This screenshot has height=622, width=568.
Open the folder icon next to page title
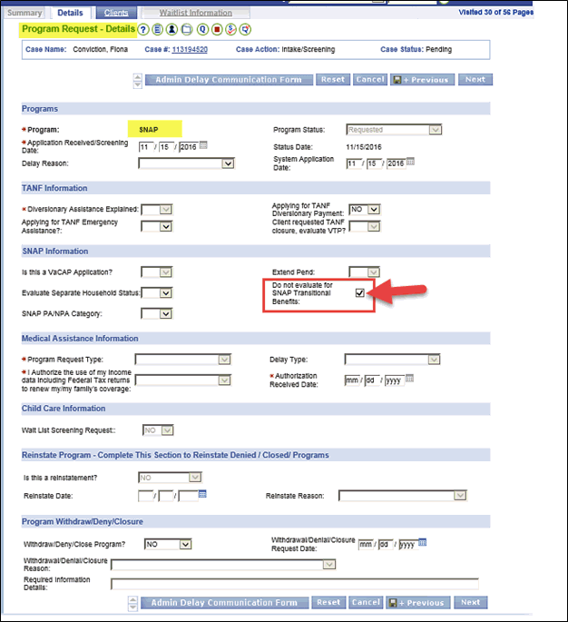187,29
